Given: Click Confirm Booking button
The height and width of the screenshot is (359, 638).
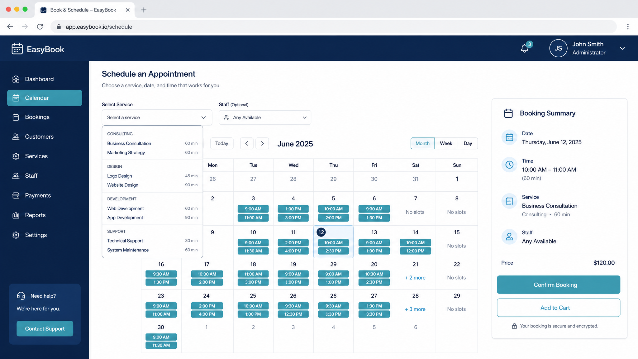Looking at the screenshot, I should pyautogui.click(x=558, y=285).
